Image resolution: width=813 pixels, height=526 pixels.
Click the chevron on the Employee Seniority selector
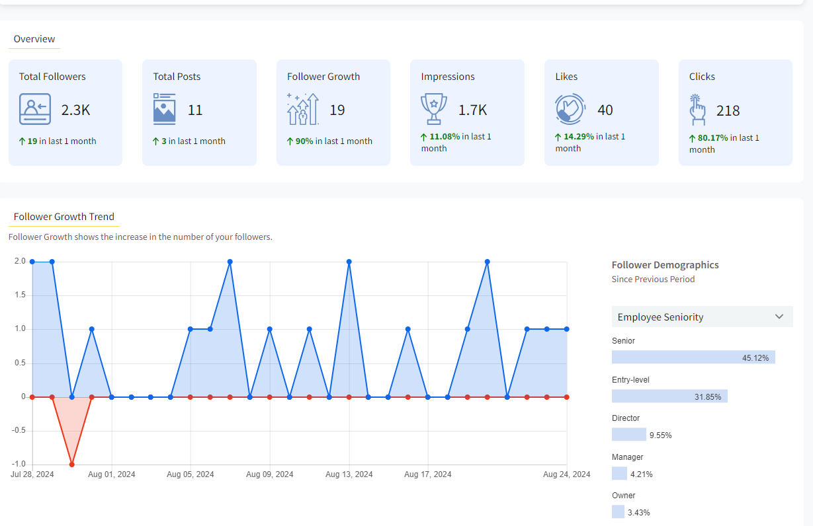pyautogui.click(x=779, y=317)
